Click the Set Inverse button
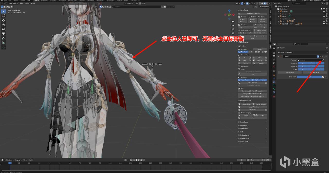 click(x=290, y=73)
